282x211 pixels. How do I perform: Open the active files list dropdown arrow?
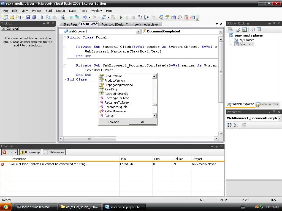[x=216, y=24]
